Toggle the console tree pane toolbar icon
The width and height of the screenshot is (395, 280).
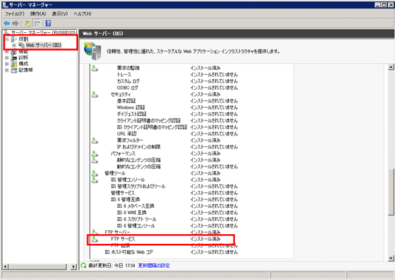coord(37,23)
